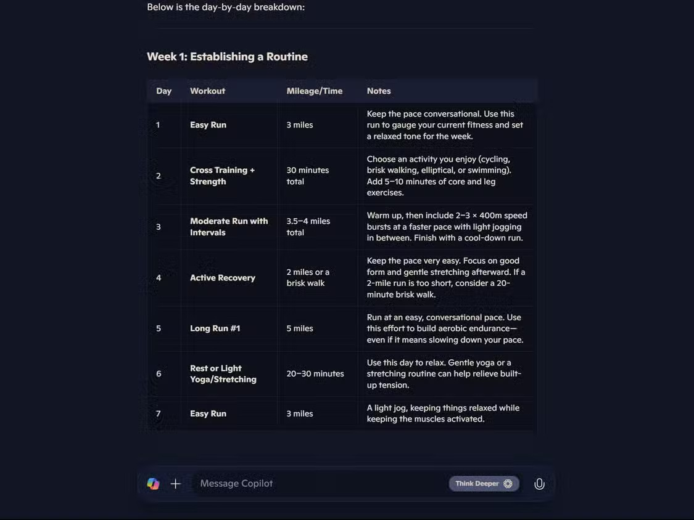Select the Cross Training + Strength cell
This screenshot has width=694, height=520.
pyautogui.click(x=222, y=176)
